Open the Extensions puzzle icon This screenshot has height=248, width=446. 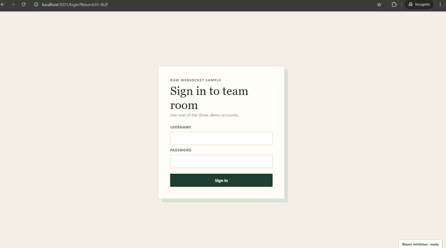[394, 4]
